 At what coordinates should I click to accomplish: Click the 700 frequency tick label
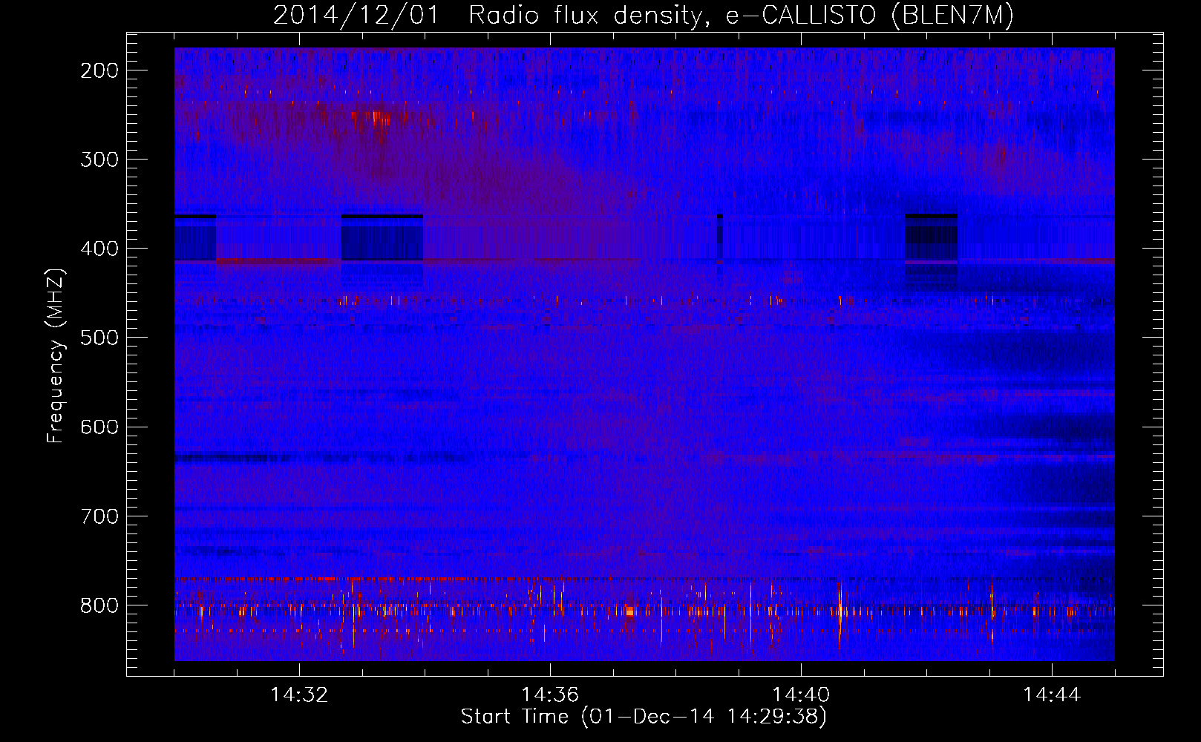(x=99, y=516)
